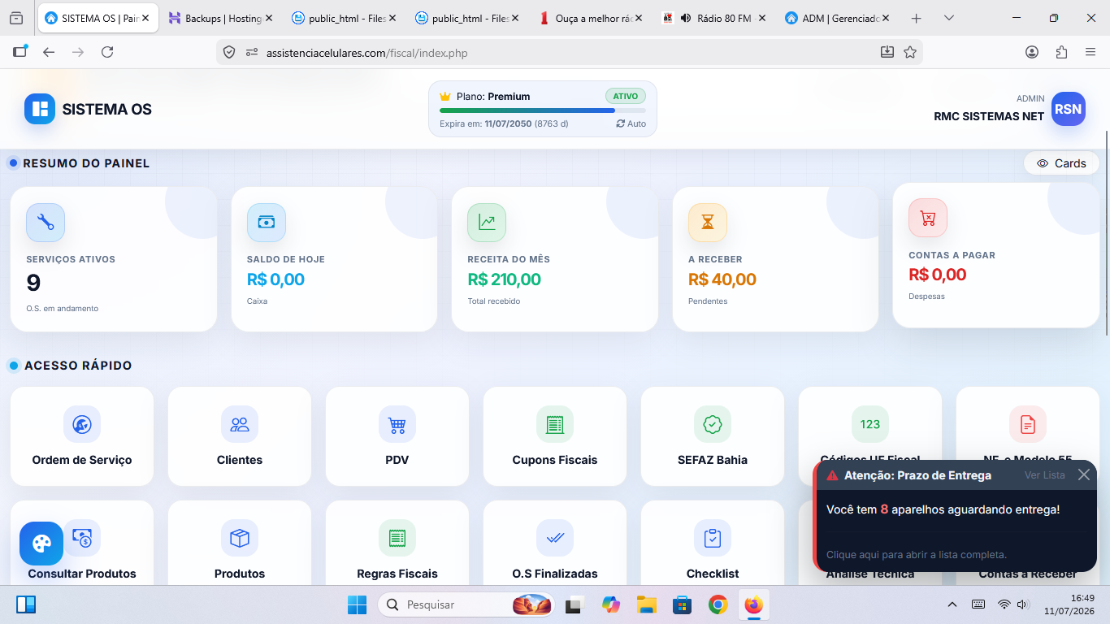This screenshot has width=1110, height=624.
Task: Click the Ver Lista link in alert
Action: 1044,475
